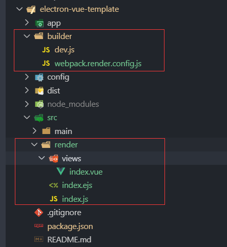The width and height of the screenshot is (227, 247).
Task: Select the render folder
Action: click(x=66, y=145)
